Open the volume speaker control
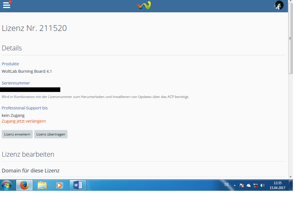The image size is (294, 220). tap(262, 185)
